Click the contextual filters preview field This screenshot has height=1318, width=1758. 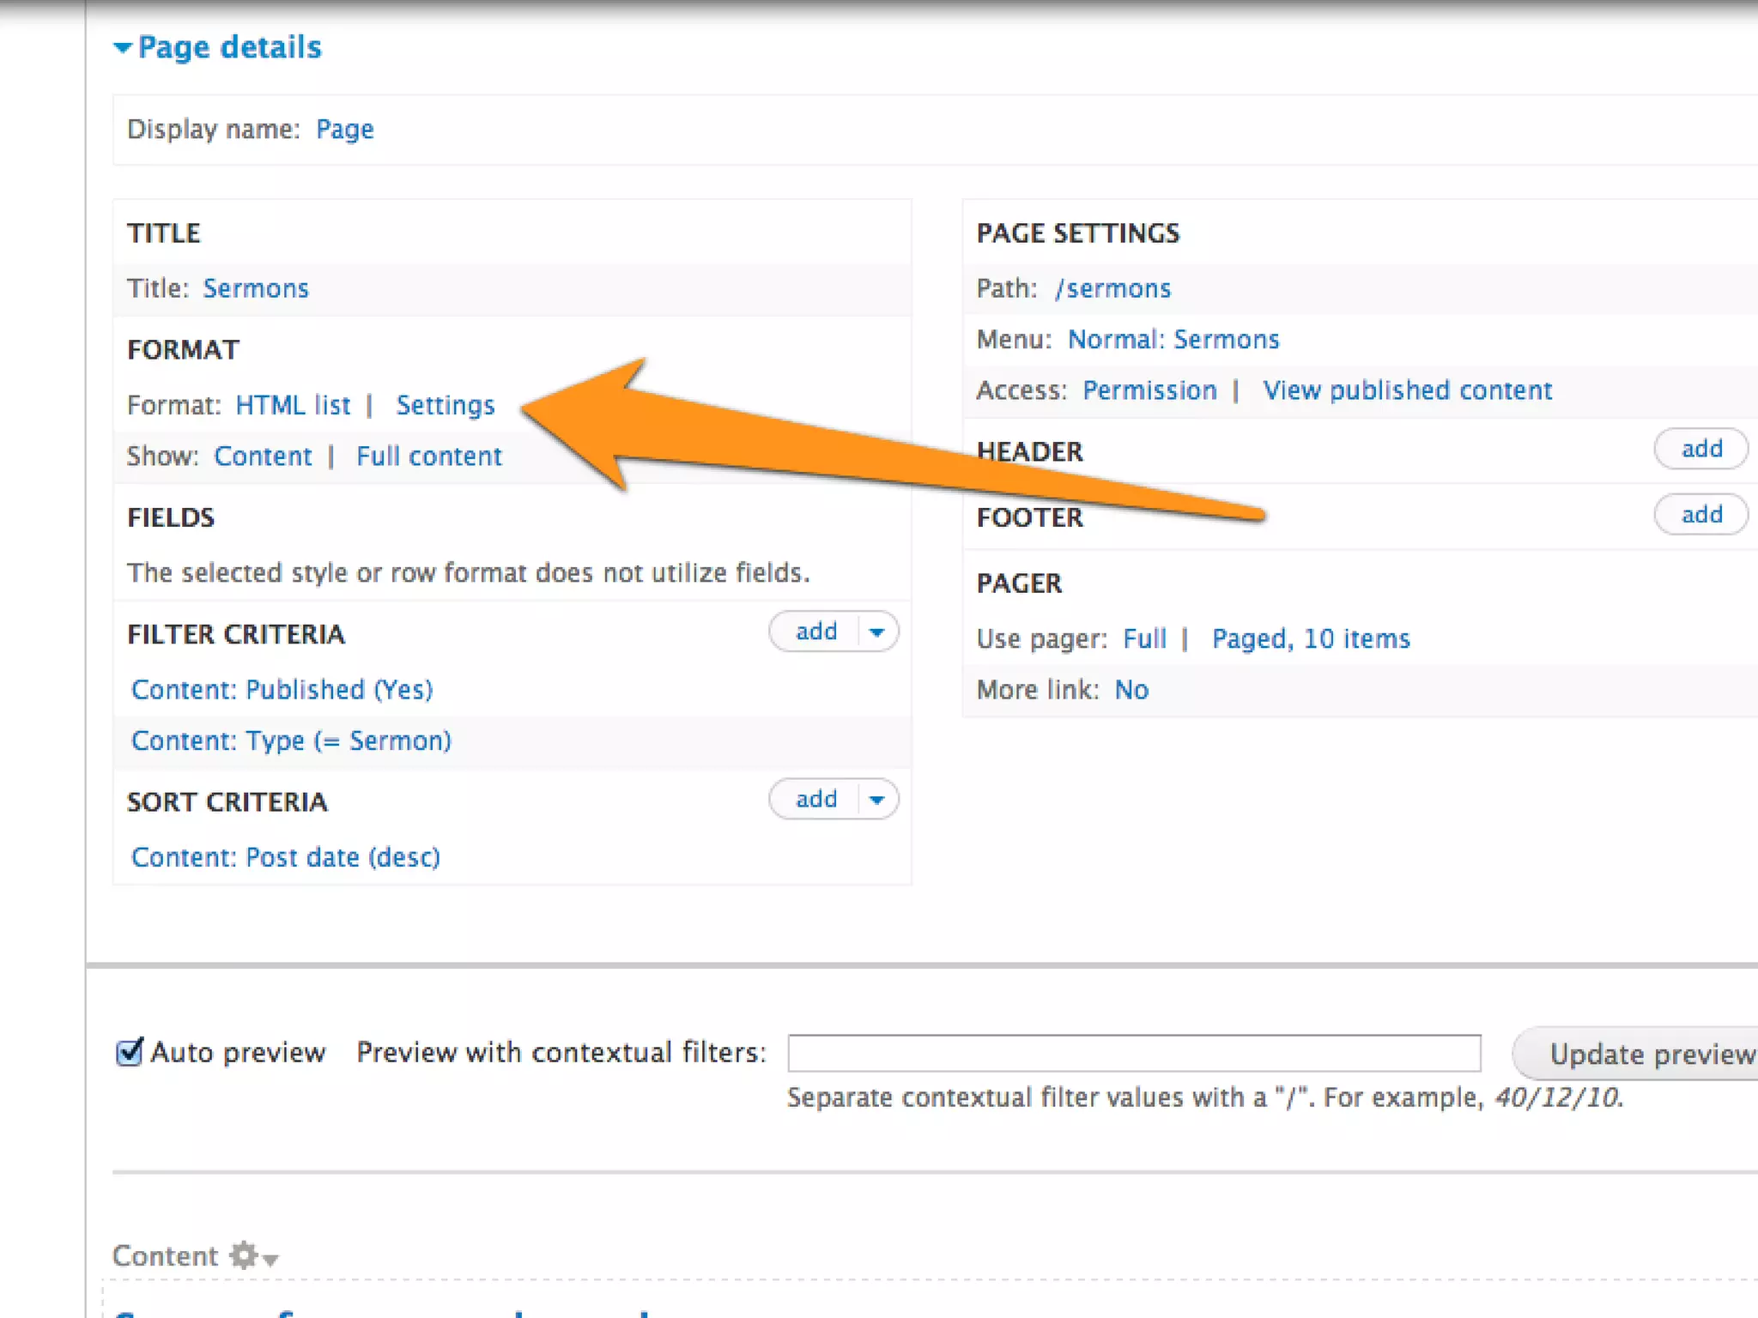click(x=1133, y=1053)
